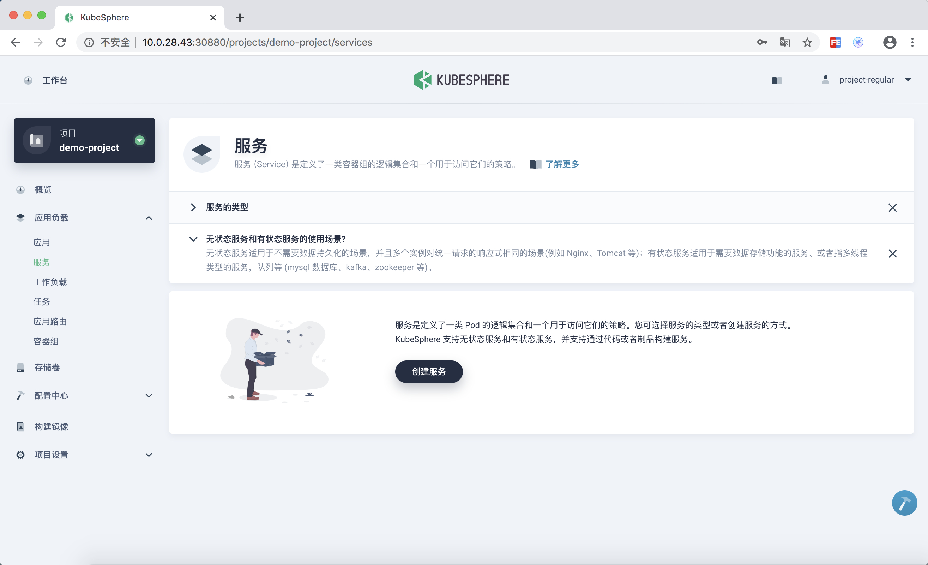This screenshot has width=928, height=565.
Task: Click the translate page icon in address bar
Action: click(784, 42)
